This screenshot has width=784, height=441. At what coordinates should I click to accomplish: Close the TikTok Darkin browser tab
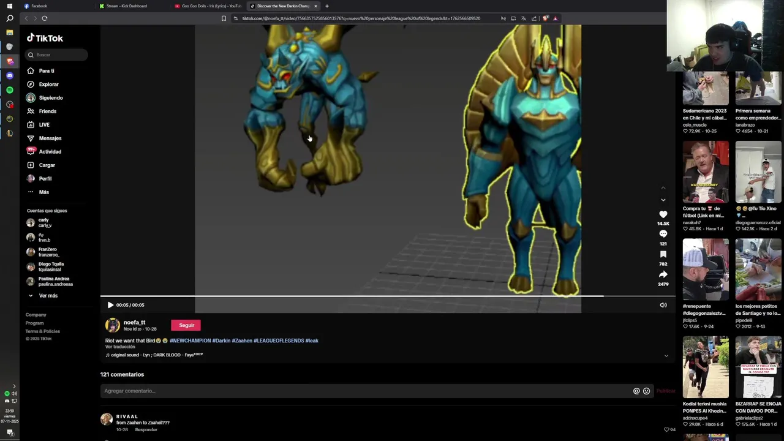pyautogui.click(x=315, y=6)
